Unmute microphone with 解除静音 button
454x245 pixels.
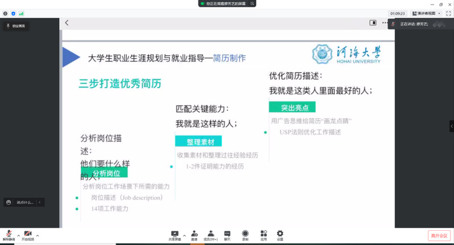coord(10,235)
